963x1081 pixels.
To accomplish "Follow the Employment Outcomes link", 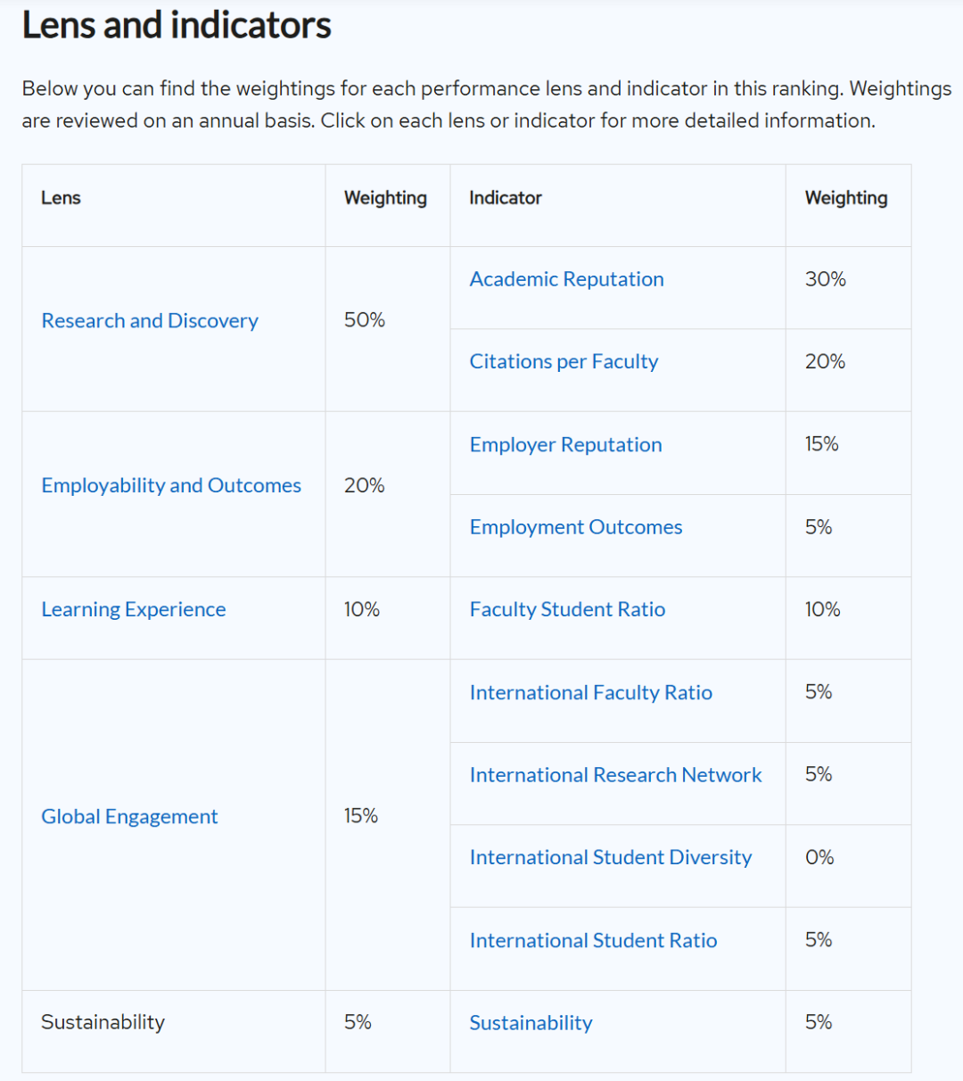I will click(576, 528).
